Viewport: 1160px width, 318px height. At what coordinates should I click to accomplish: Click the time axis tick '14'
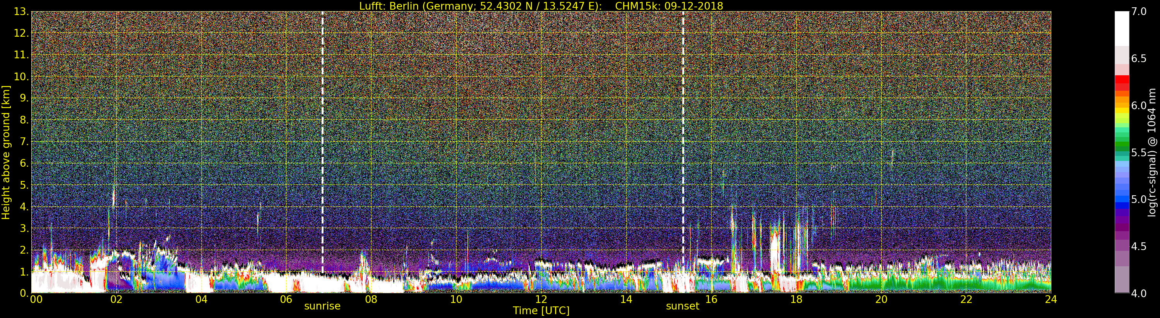[x=626, y=299]
